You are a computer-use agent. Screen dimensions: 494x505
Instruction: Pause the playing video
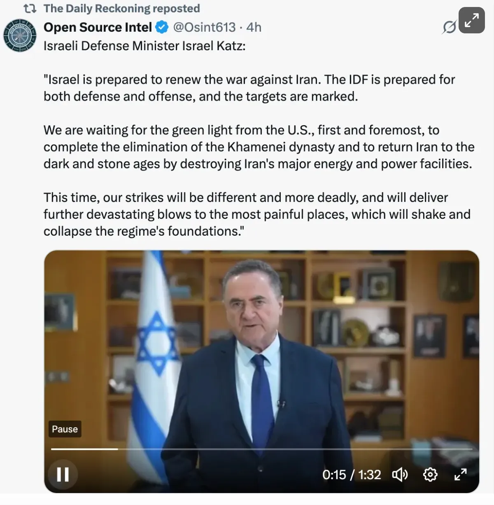(x=63, y=475)
